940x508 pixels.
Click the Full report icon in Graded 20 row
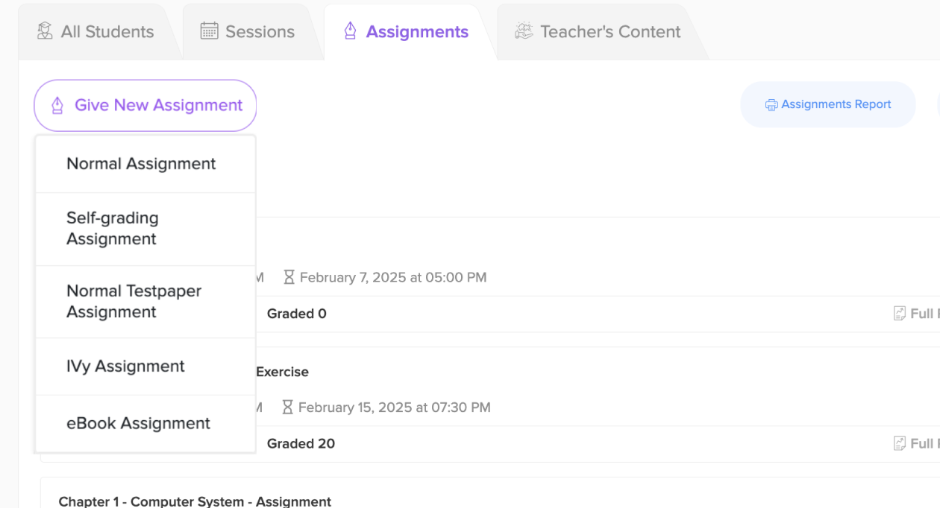(900, 443)
